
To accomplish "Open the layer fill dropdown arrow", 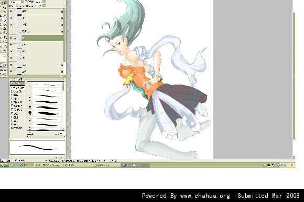I will tap(44, 6).
